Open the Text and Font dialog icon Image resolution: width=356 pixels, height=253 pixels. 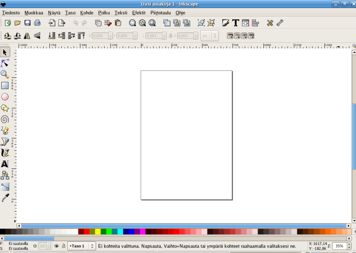[235, 23]
